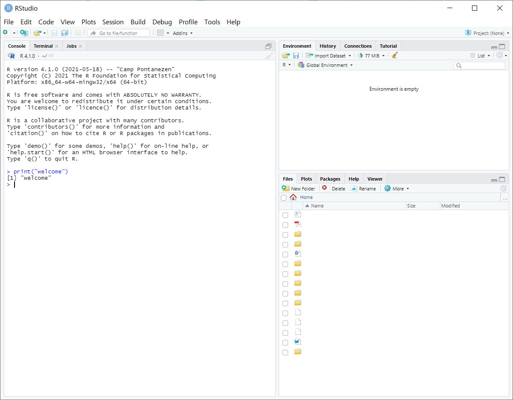Refresh the Environment pane
The width and height of the screenshot is (513, 400).
coord(499,55)
